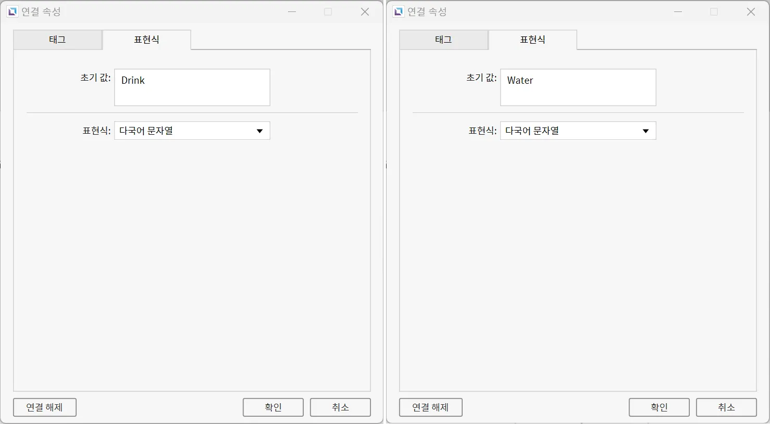Image resolution: width=770 pixels, height=424 pixels.
Task: Expand the 다국어 문자열 dropdown in the Water dialog
Action: 578,131
